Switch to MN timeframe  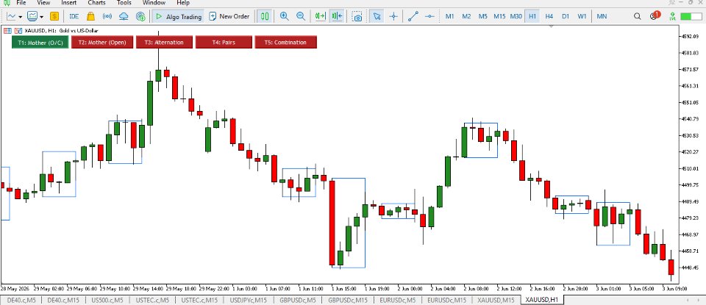pos(602,17)
